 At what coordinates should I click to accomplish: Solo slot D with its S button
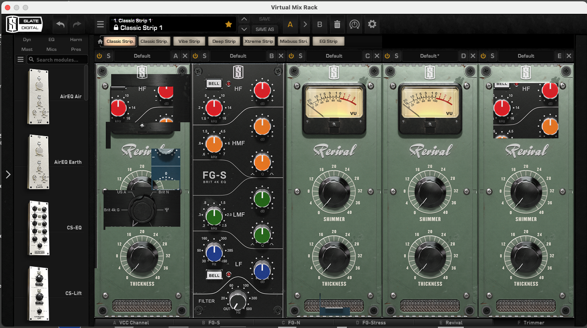click(x=396, y=56)
